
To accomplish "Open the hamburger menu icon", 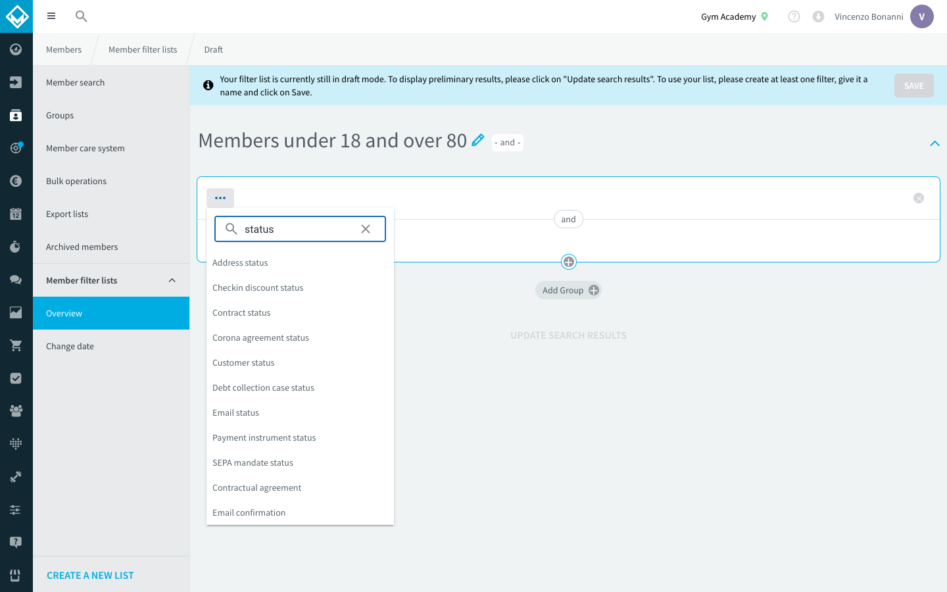I will coord(51,16).
